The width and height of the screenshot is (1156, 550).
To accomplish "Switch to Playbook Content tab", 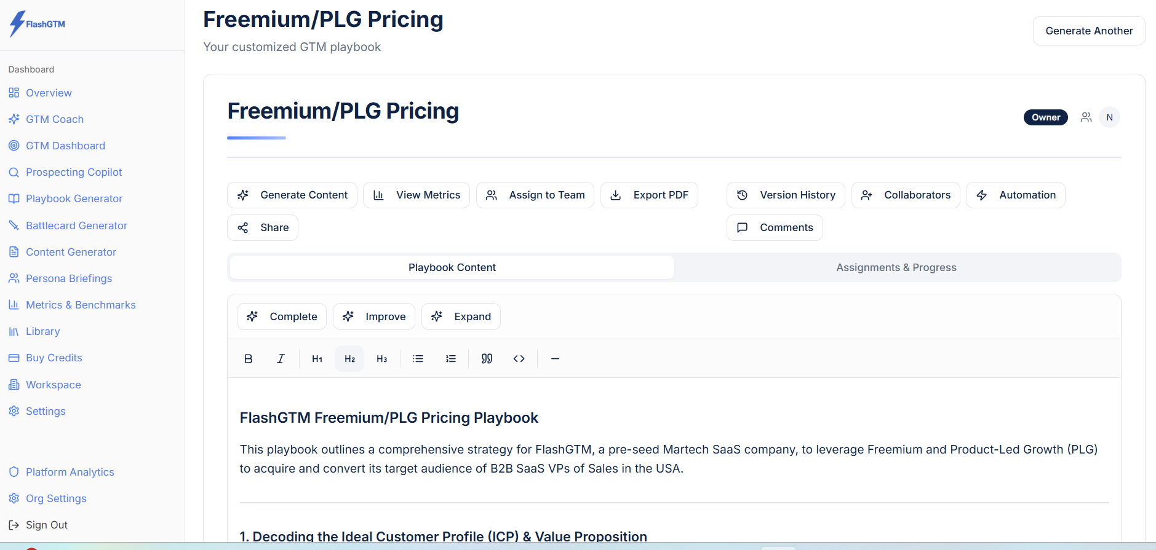I will pyautogui.click(x=452, y=267).
